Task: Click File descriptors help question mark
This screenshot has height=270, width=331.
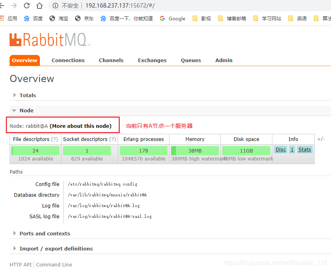Action: coord(55,139)
